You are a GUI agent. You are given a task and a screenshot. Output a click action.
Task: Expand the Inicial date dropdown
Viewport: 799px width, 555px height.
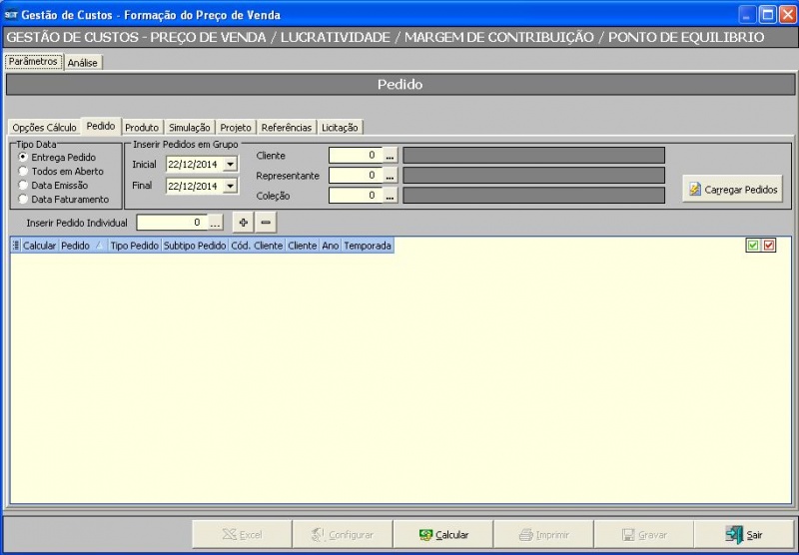231,165
